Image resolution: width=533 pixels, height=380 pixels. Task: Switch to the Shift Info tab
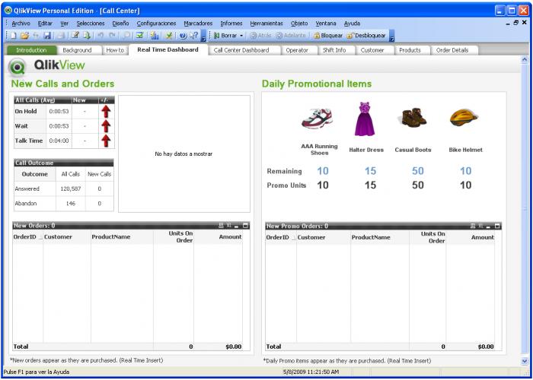(x=334, y=50)
